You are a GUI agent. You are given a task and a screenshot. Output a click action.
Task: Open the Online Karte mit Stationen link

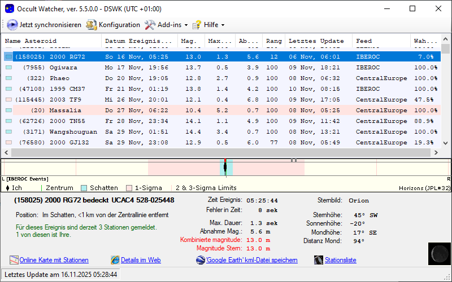click(x=54, y=260)
